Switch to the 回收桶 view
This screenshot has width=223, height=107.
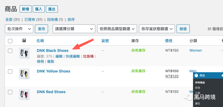52,20
